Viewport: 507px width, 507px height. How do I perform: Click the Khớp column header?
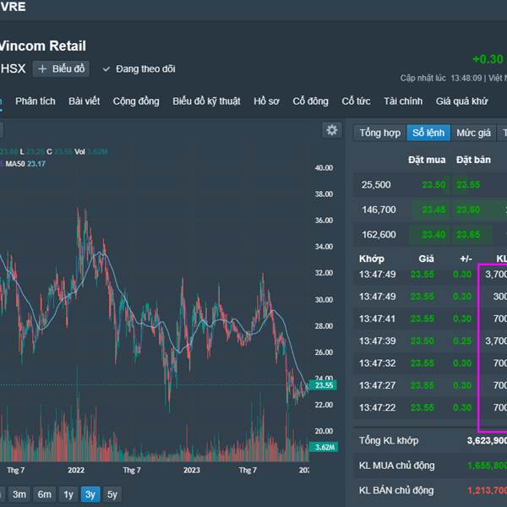(372, 259)
